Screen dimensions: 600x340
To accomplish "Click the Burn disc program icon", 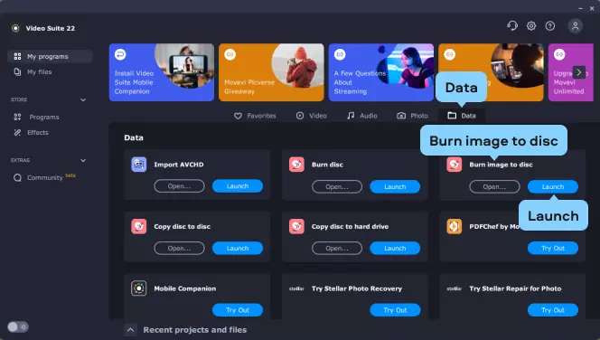I will coord(296,165).
